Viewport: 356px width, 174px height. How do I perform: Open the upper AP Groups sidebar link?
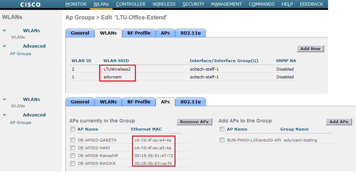pyautogui.click(x=21, y=54)
